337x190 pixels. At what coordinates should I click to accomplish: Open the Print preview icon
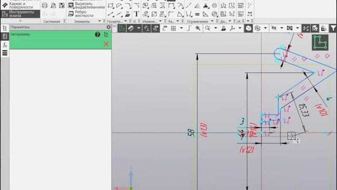53,6
